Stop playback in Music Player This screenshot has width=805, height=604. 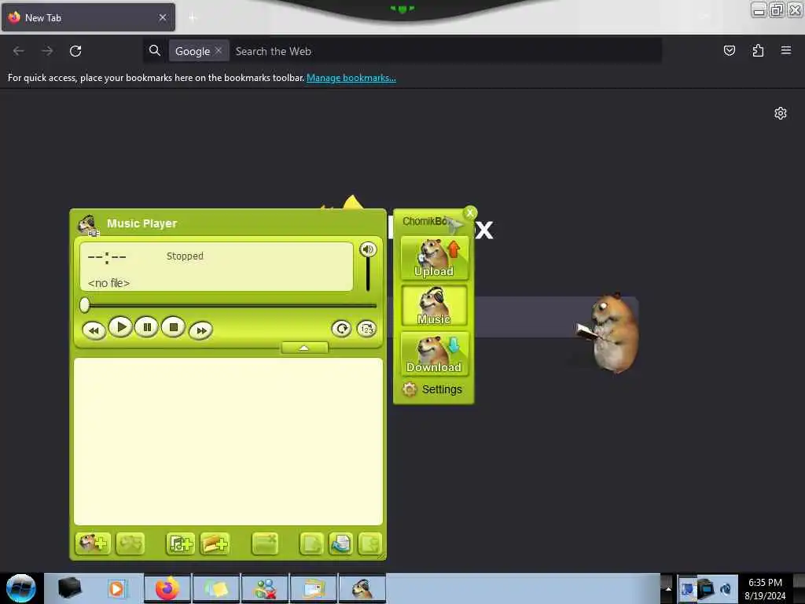point(174,327)
